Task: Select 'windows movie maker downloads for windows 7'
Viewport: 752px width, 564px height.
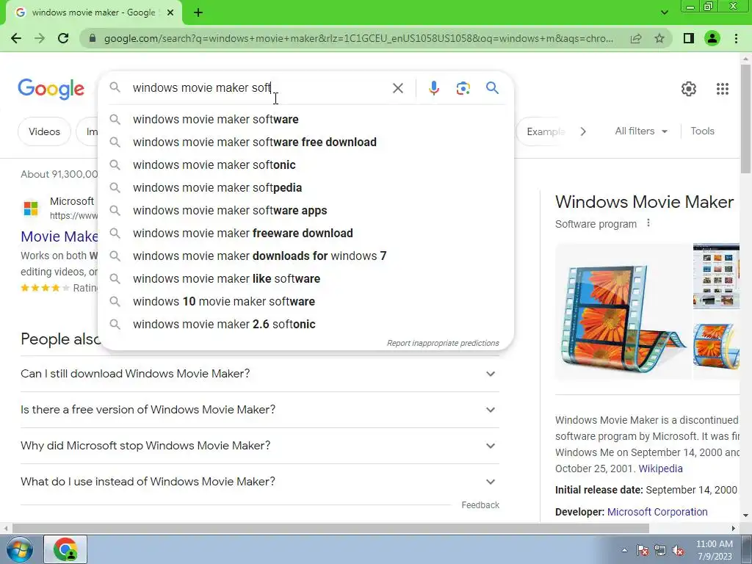Action: (305, 256)
